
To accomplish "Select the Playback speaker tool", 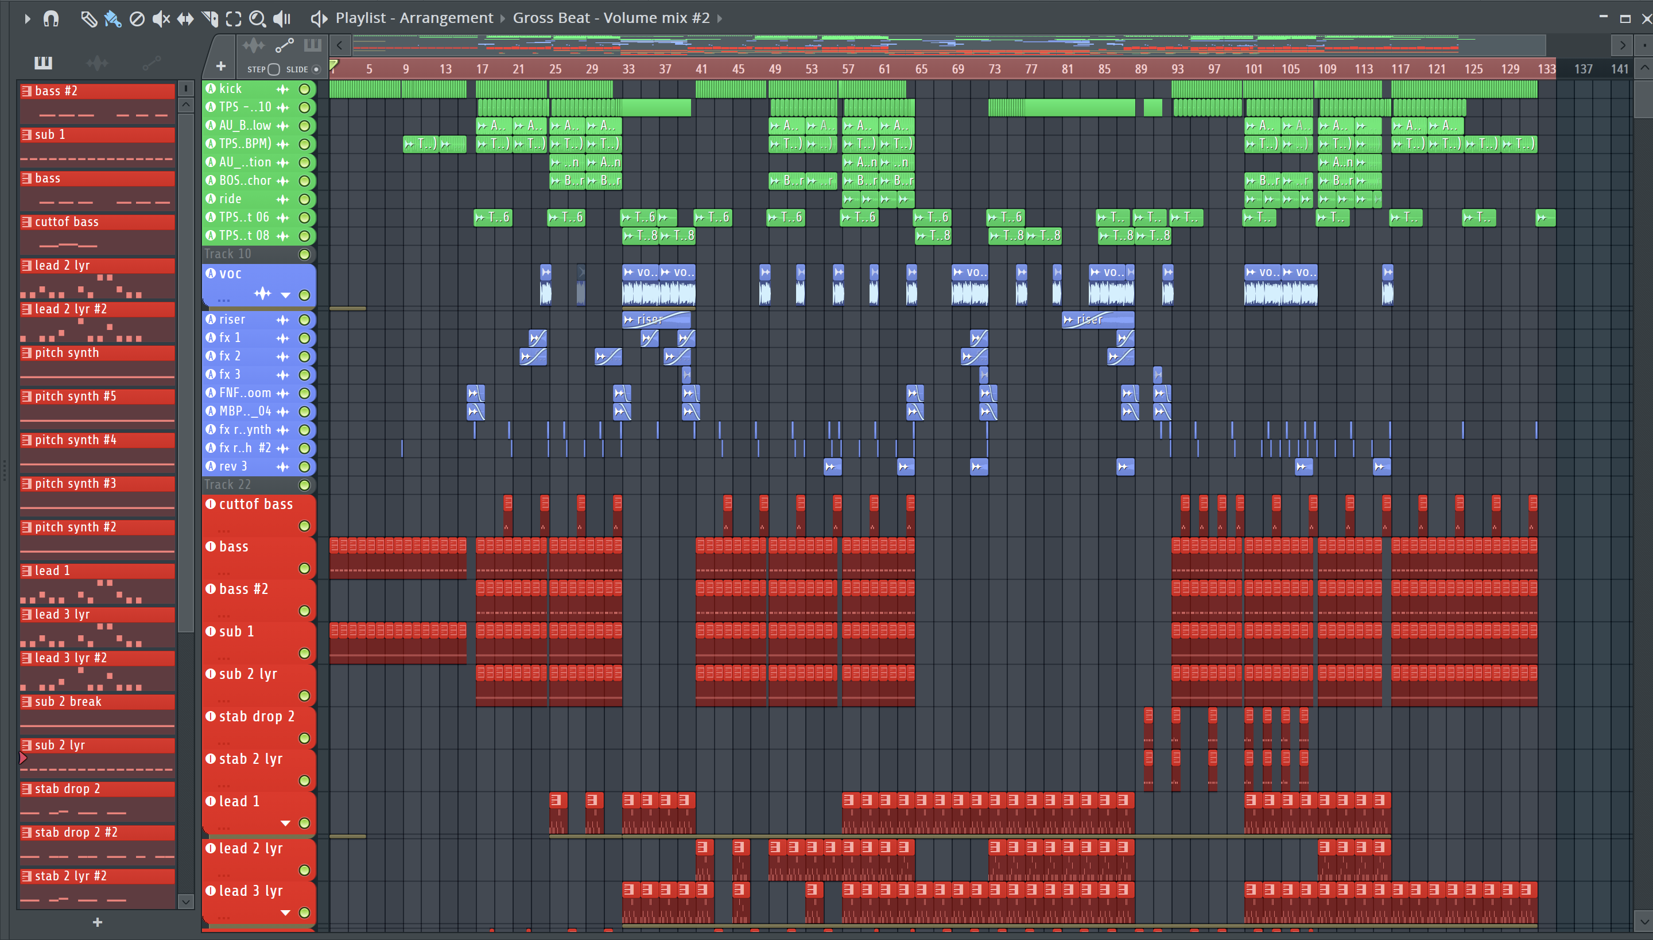I will [x=282, y=19].
